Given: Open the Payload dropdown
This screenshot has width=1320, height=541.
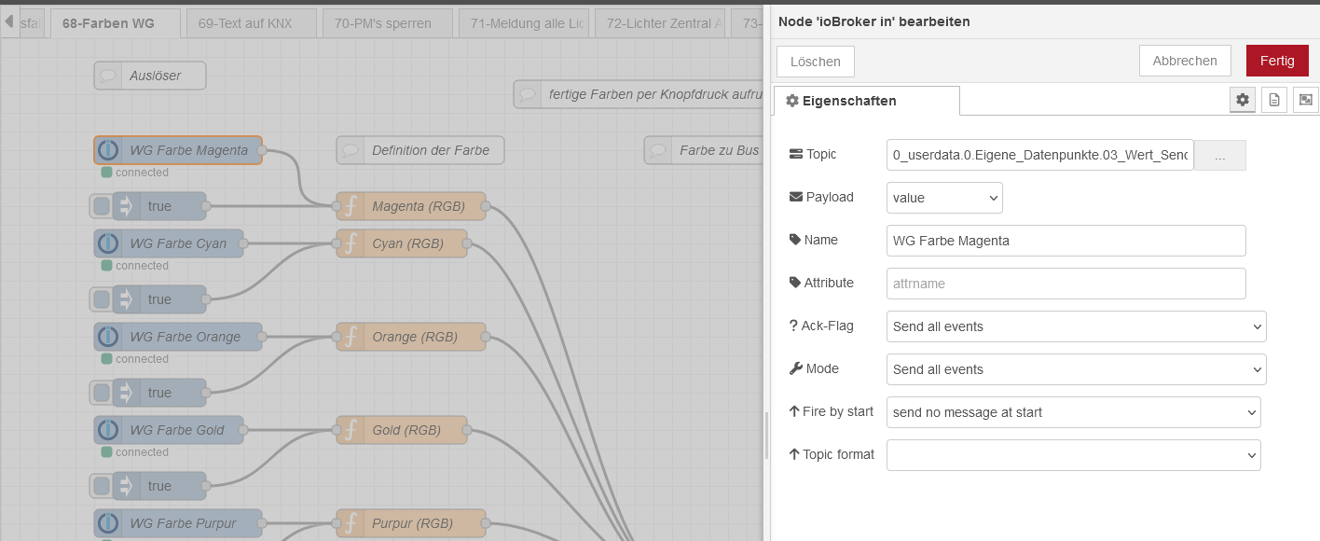Looking at the screenshot, I should (943, 198).
